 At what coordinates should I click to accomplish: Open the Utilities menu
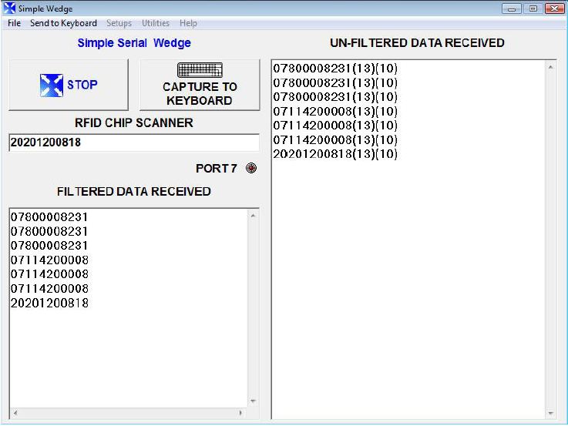[156, 23]
